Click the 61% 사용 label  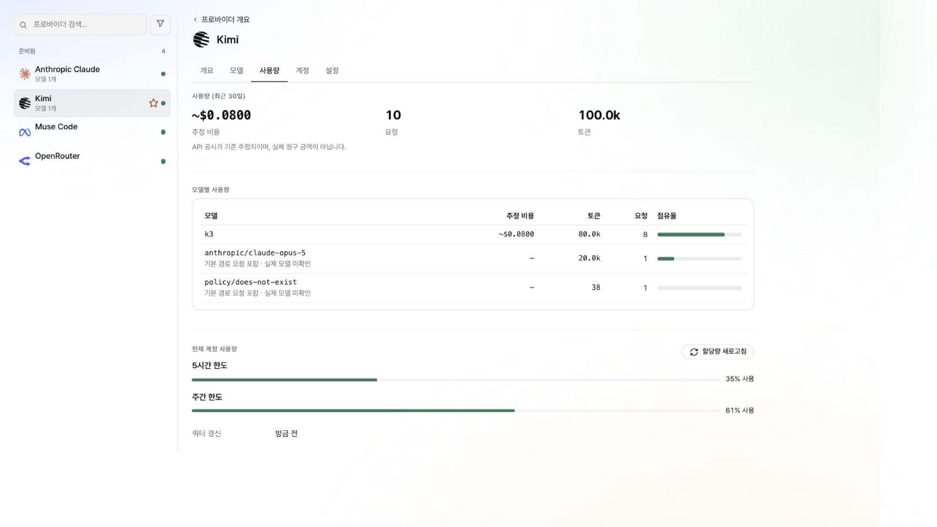click(740, 410)
